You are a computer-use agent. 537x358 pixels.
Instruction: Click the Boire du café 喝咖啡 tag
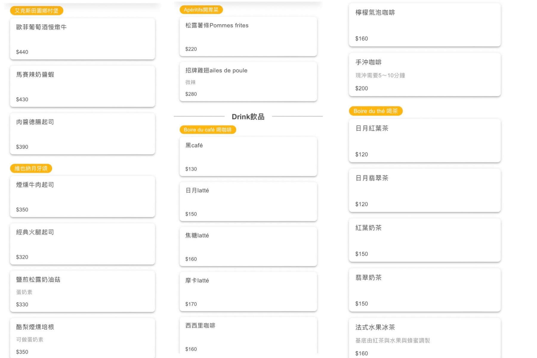[x=208, y=130]
